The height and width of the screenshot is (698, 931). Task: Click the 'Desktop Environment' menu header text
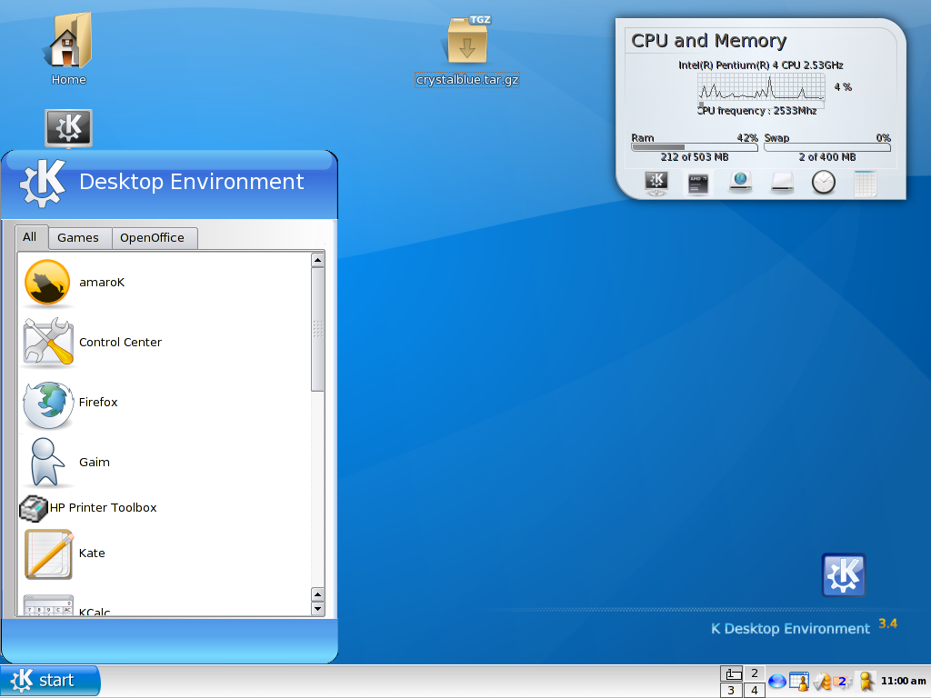(191, 182)
